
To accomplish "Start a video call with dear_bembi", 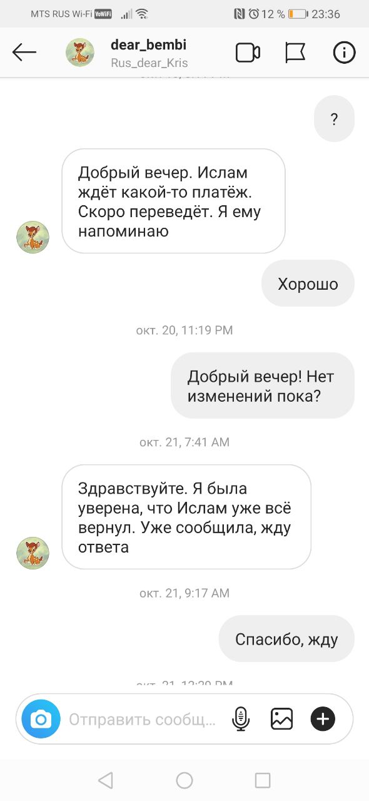I will pyautogui.click(x=248, y=53).
